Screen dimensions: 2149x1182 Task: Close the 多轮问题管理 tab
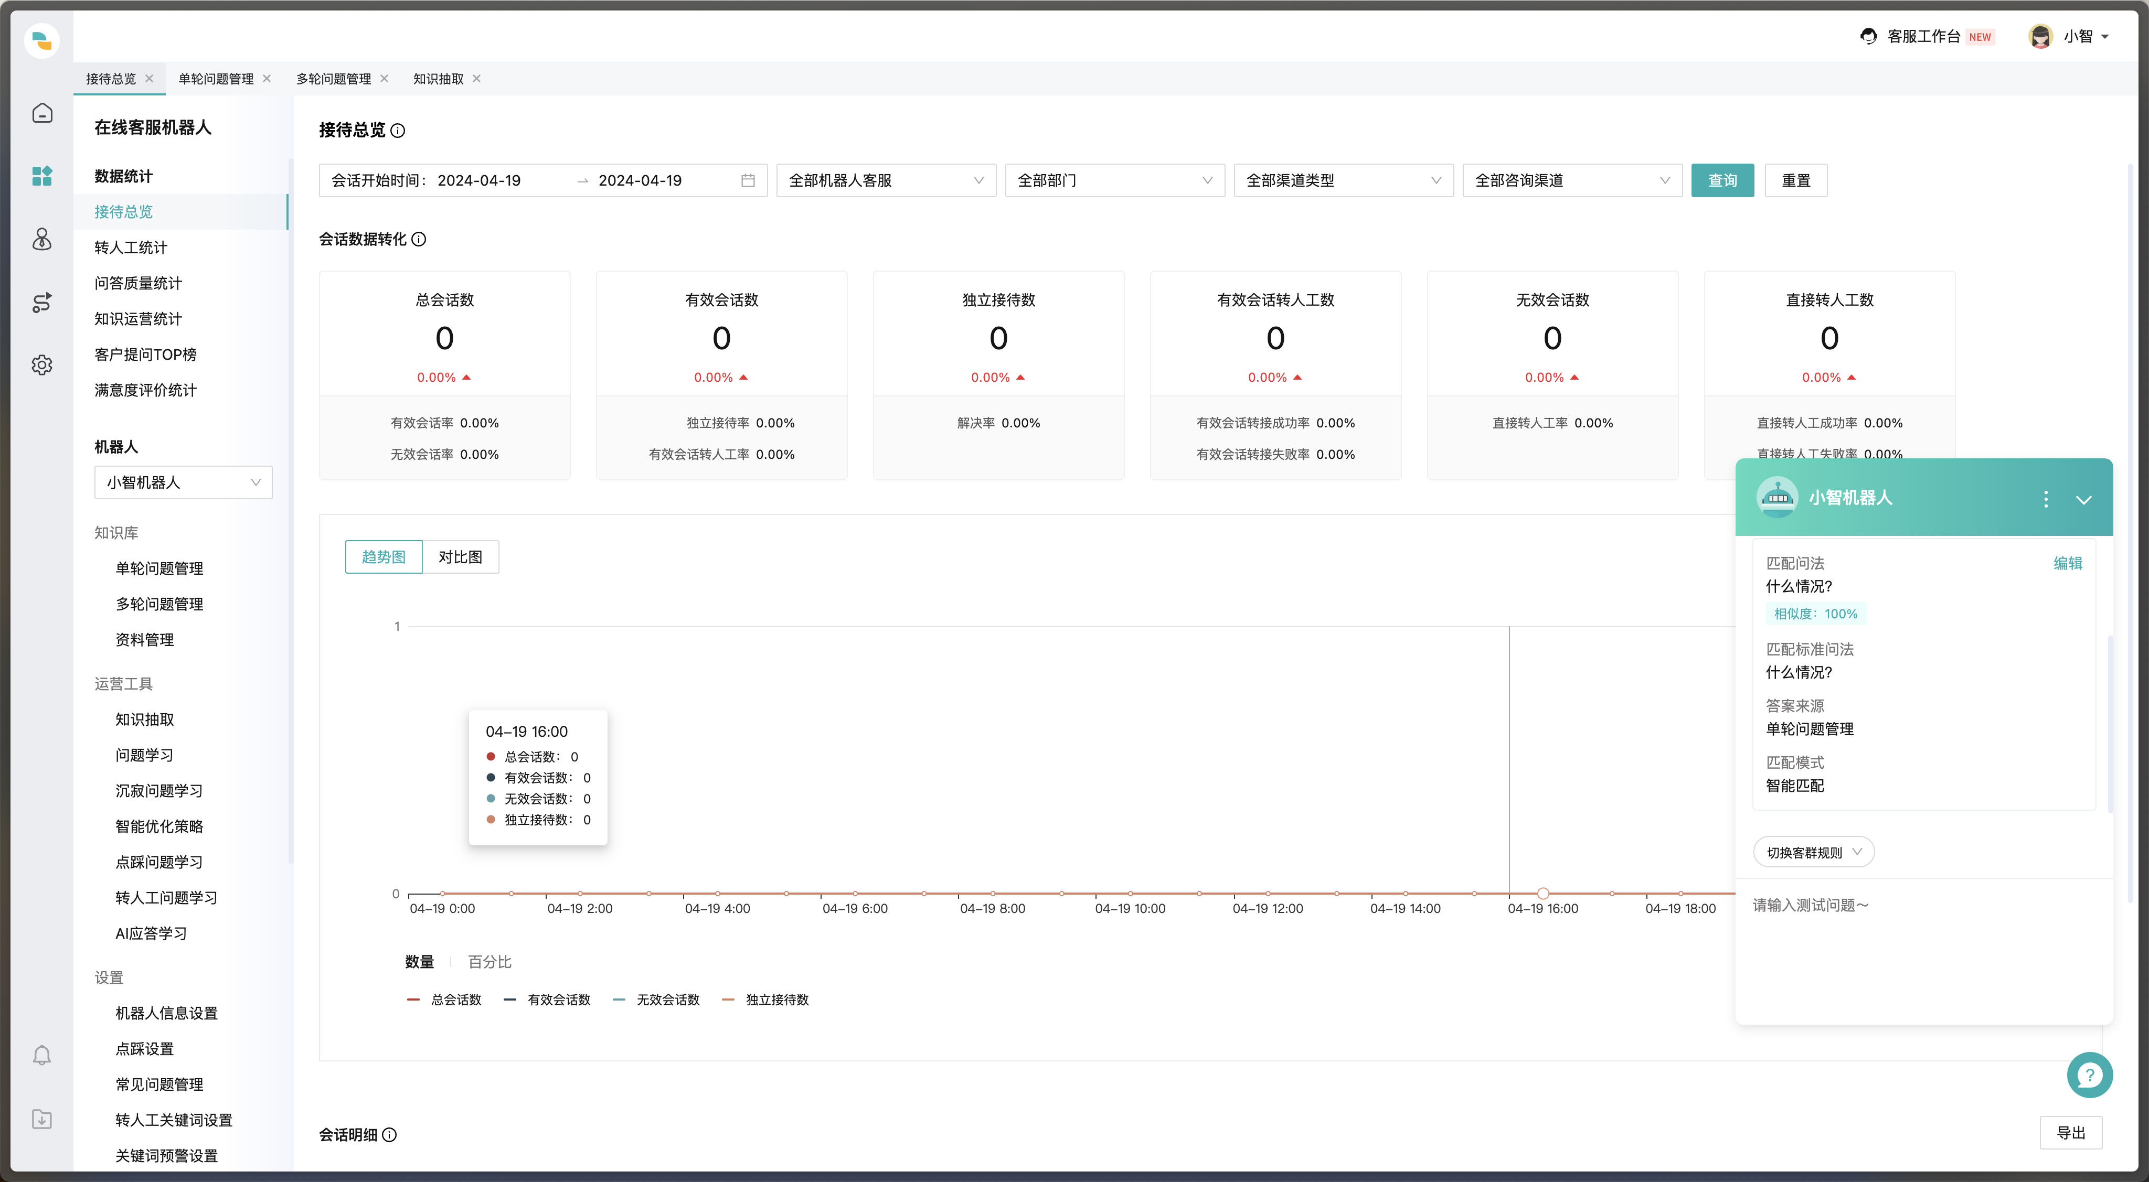pos(385,78)
